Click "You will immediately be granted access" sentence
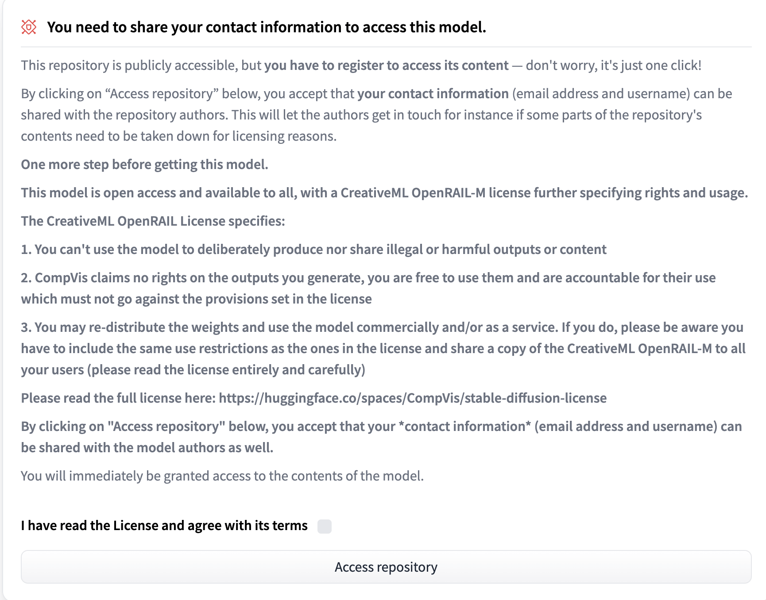 click(x=222, y=476)
